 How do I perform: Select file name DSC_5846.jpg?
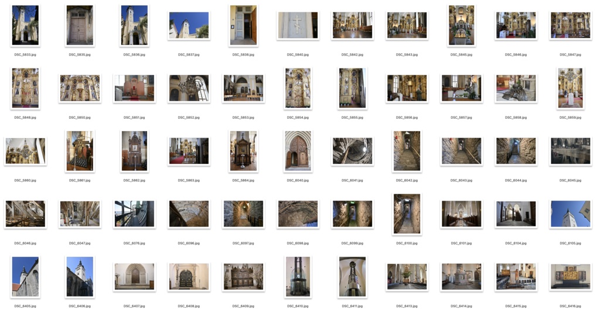click(516, 54)
